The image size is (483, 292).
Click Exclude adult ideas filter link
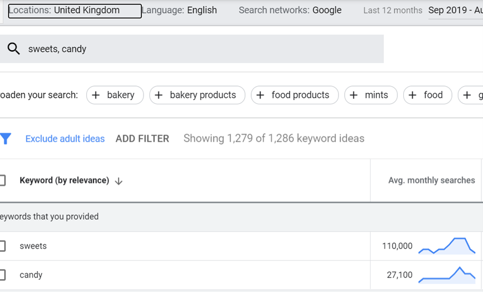coord(65,139)
